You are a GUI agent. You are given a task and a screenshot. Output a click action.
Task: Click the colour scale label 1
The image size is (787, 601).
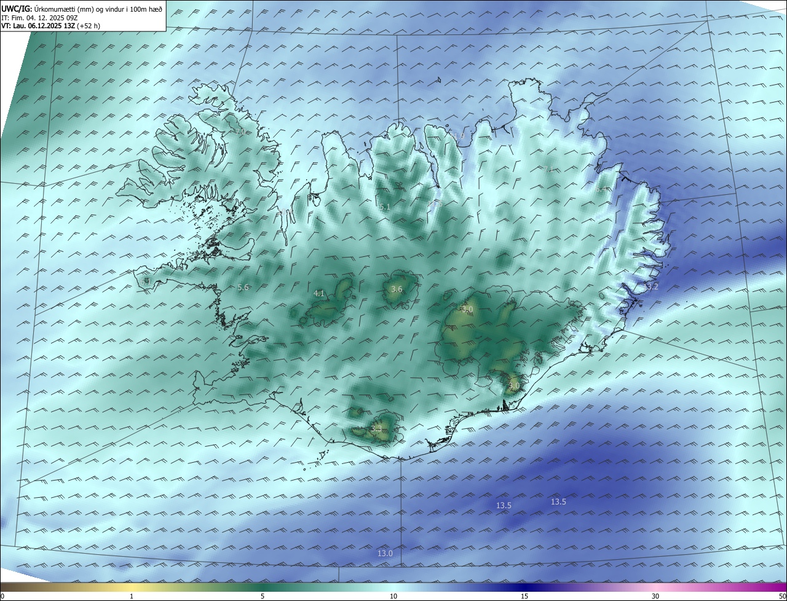[x=132, y=596]
